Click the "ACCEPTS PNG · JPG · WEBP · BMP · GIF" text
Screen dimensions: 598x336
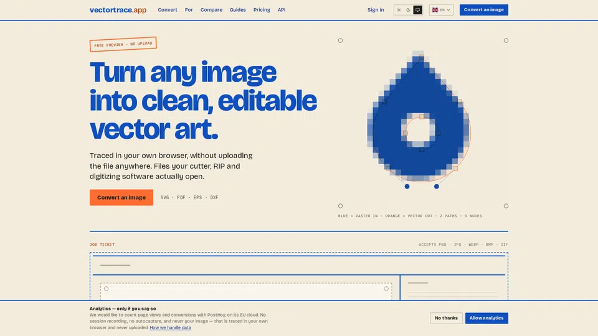(463, 245)
